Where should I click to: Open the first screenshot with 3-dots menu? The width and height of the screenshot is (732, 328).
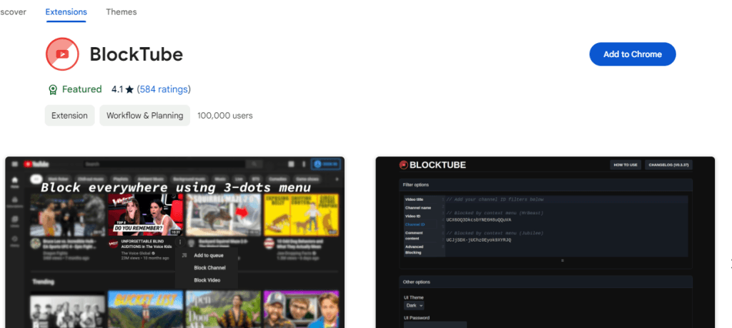coord(175,242)
